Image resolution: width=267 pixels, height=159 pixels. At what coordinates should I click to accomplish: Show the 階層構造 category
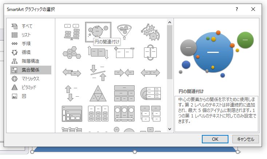pos(31,61)
